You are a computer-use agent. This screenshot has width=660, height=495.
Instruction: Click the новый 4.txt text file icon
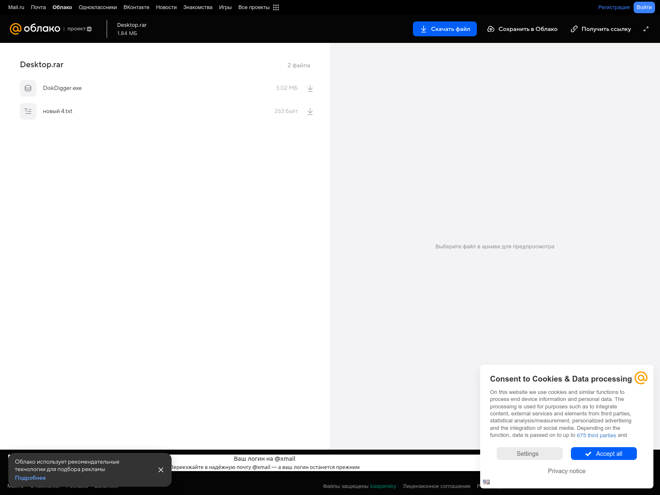click(28, 111)
